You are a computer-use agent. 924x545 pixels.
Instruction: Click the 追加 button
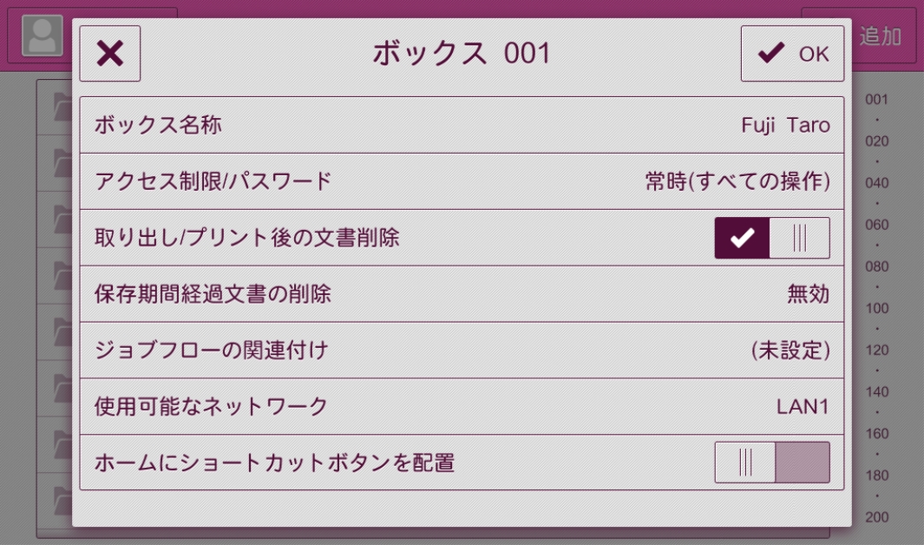point(880,36)
